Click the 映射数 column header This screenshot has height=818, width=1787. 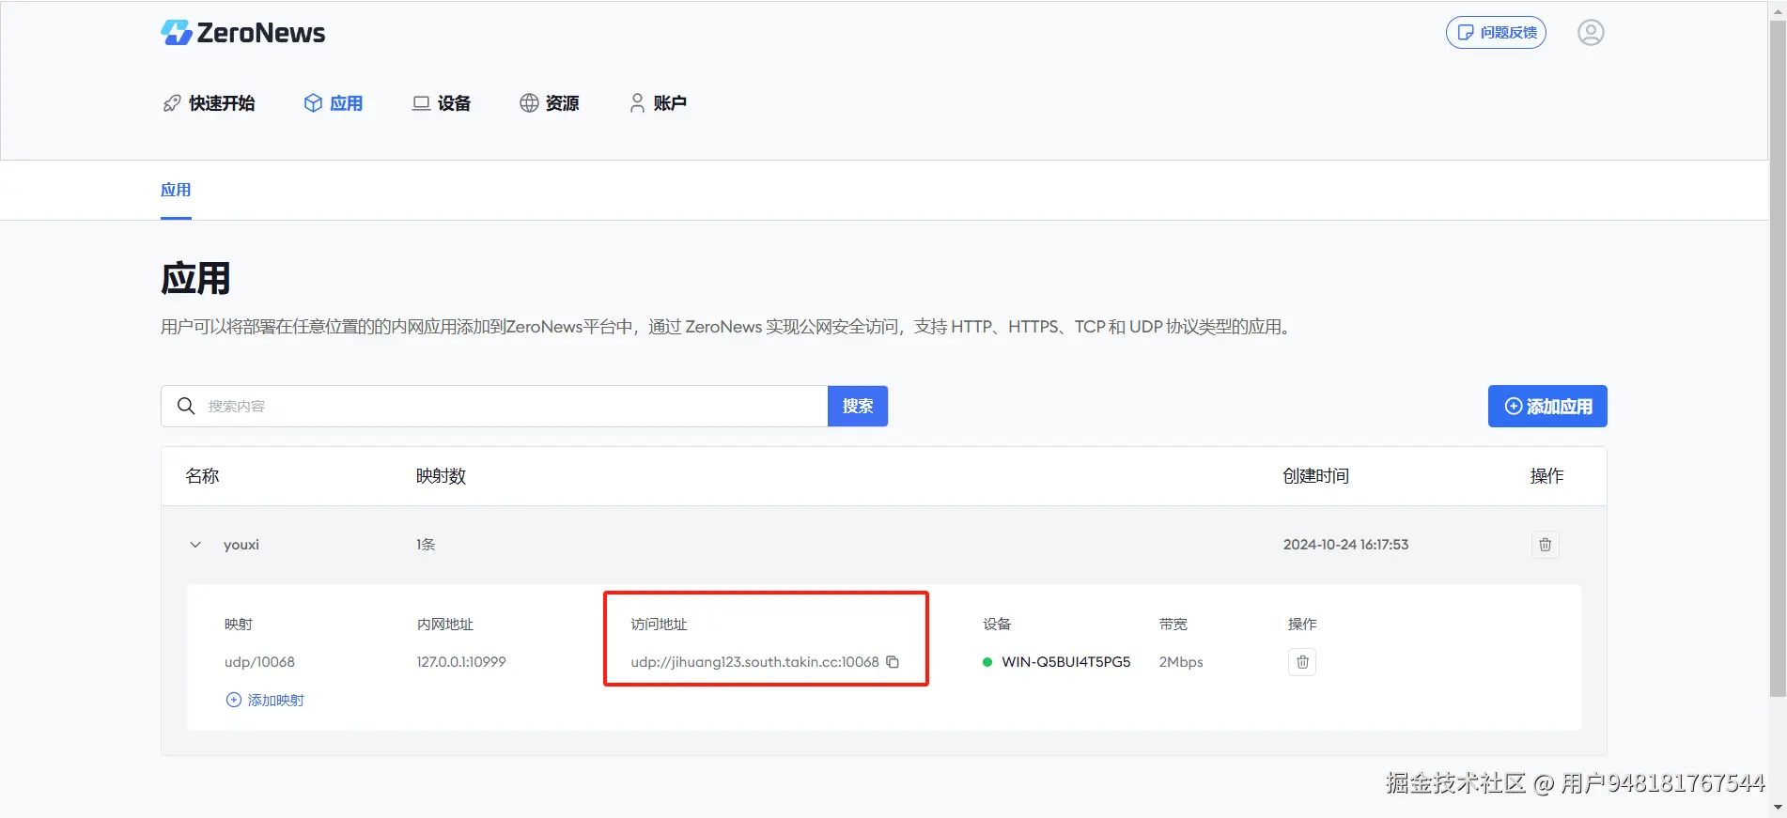pyautogui.click(x=441, y=476)
